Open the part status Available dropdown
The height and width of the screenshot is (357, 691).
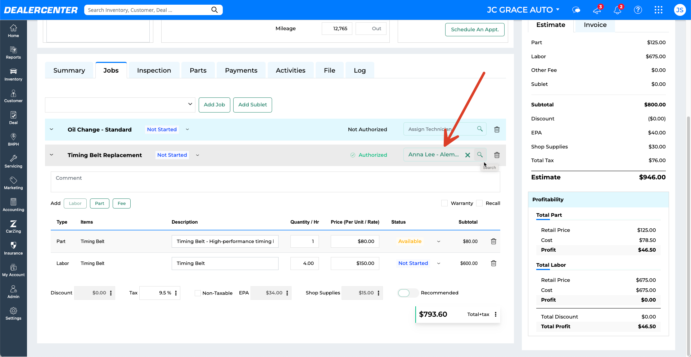point(438,242)
